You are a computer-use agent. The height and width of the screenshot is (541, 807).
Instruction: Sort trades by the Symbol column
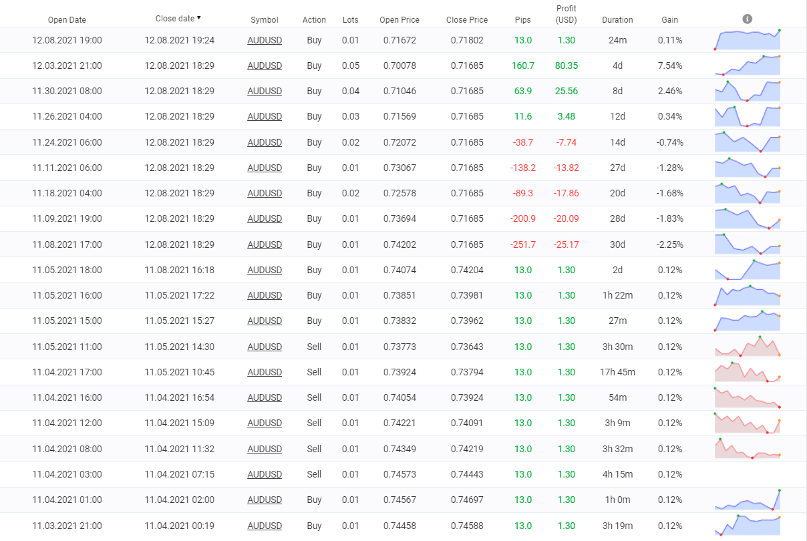pyautogui.click(x=265, y=19)
